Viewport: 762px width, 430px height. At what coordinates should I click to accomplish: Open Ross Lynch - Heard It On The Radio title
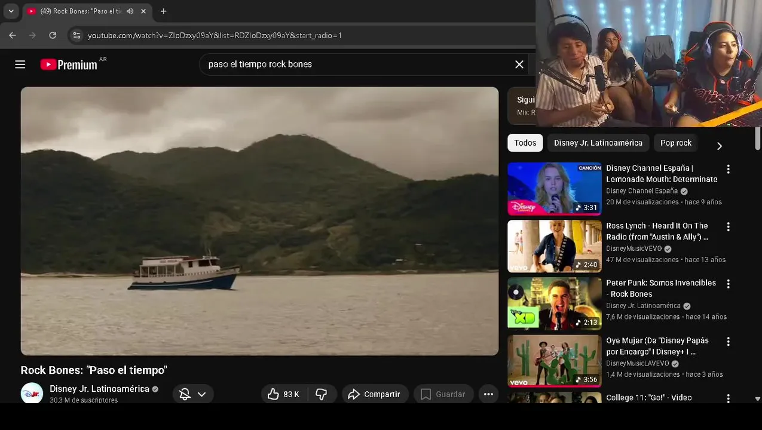pos(657,231)
